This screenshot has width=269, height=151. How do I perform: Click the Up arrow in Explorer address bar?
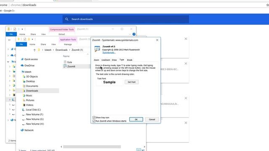[34, 50]
